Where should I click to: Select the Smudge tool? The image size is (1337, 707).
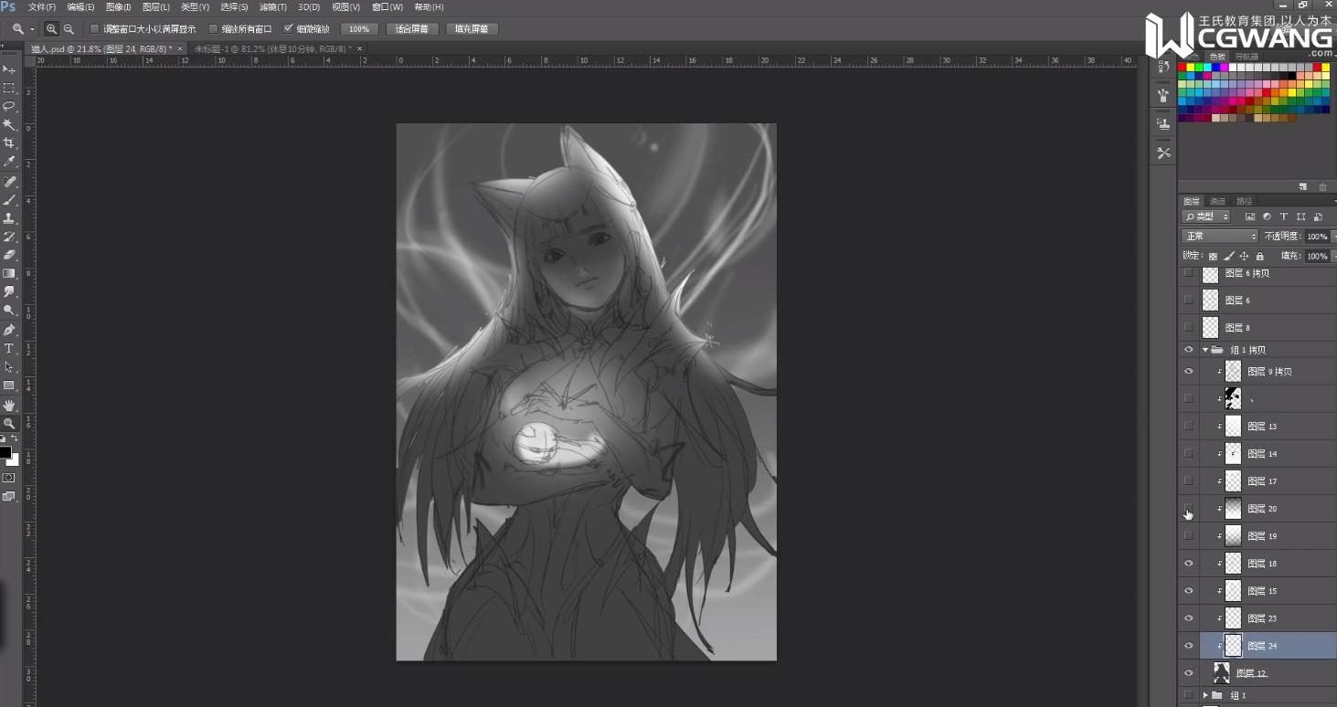(x=9, y=291)
